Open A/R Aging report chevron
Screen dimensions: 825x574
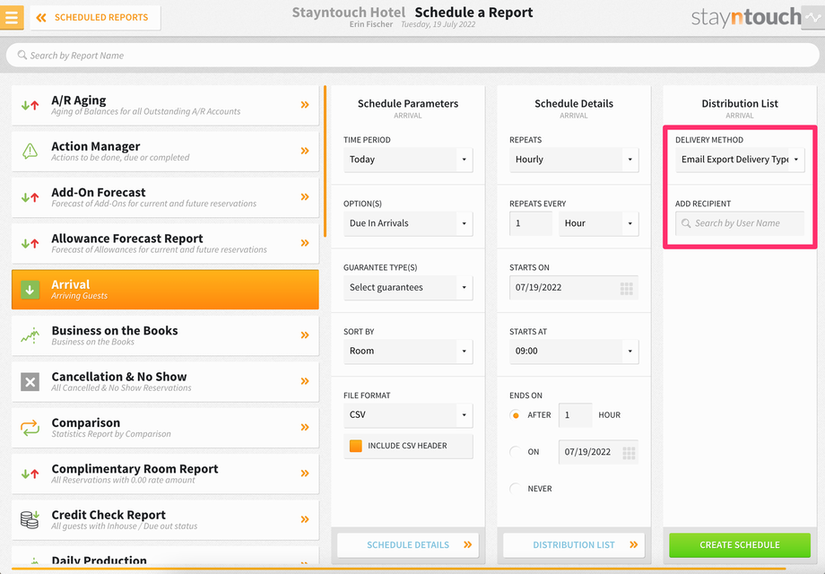[305, 105]
